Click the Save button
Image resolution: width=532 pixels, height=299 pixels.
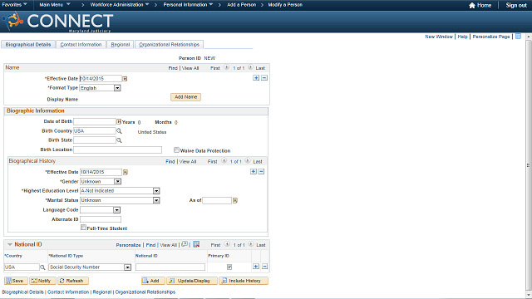click(x=16, y=281)
